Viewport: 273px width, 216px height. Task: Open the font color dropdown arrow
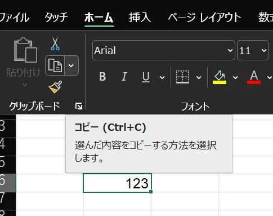[x=270, y=77]
